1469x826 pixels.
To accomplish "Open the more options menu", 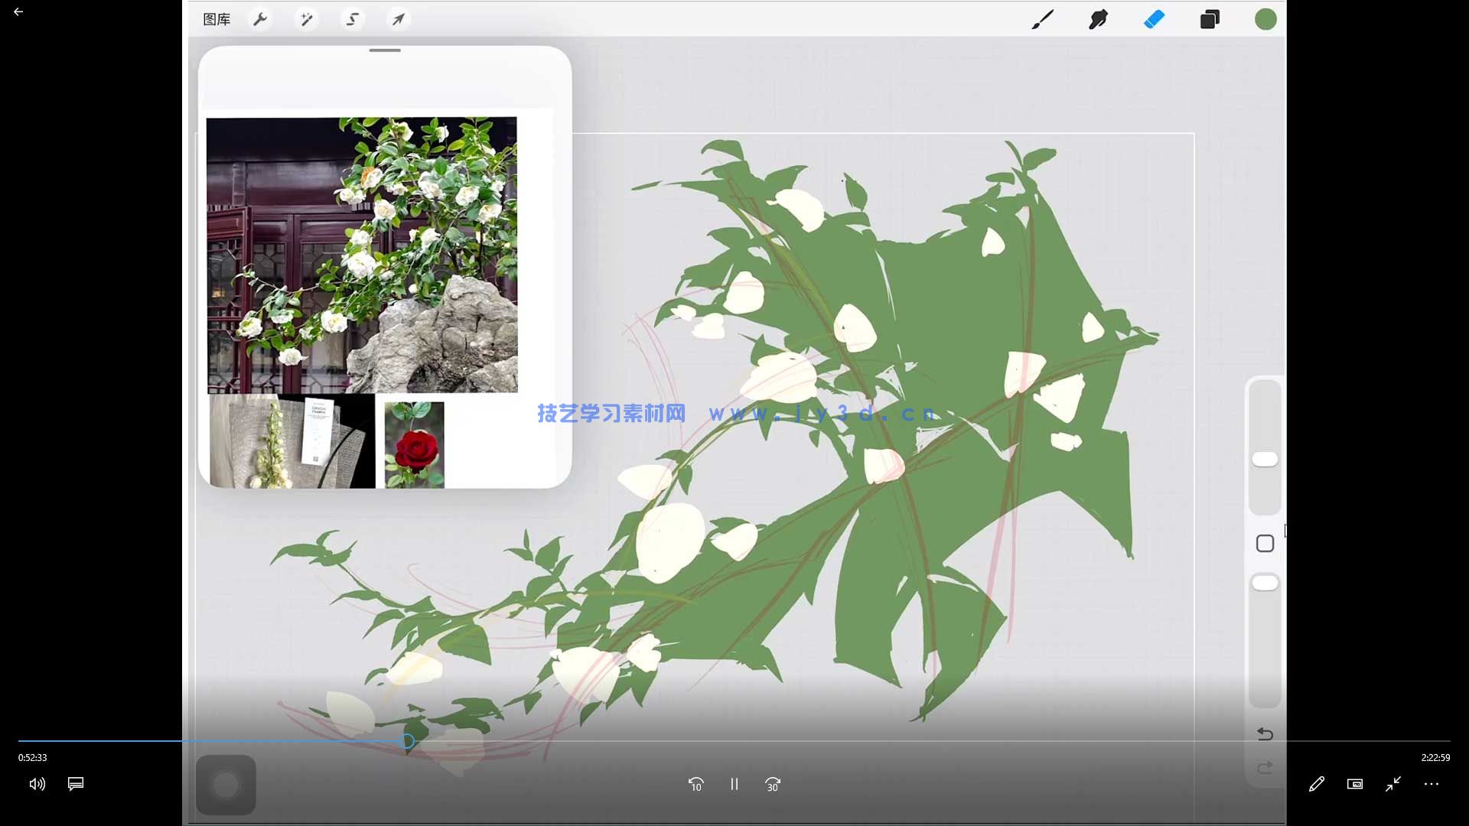I will pos(1432,784).
